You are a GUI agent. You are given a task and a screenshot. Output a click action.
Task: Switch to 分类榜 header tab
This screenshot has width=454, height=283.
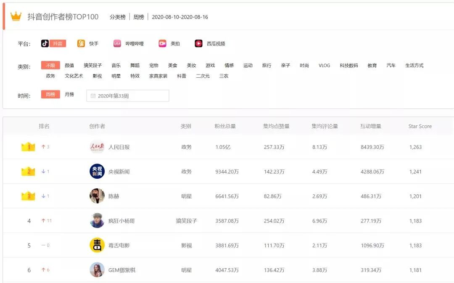[118, 17]
